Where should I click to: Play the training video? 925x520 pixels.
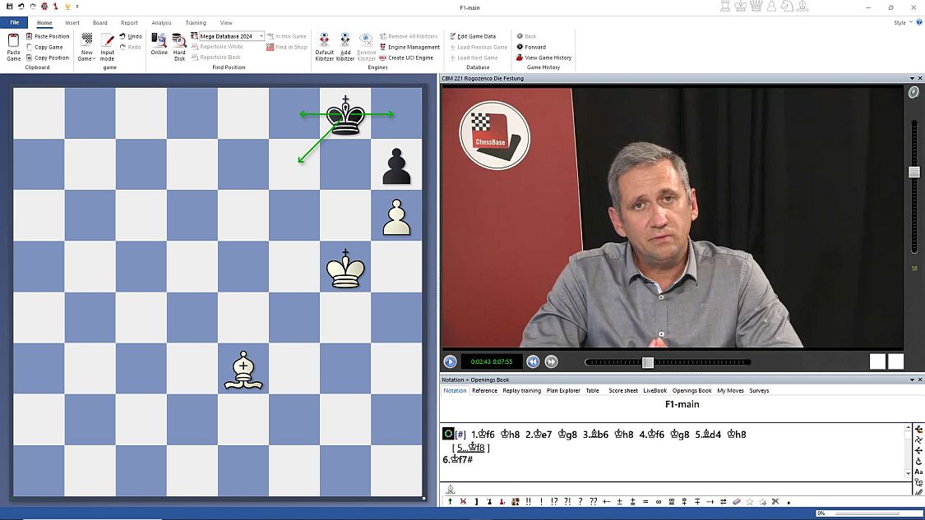pos(450,361)
